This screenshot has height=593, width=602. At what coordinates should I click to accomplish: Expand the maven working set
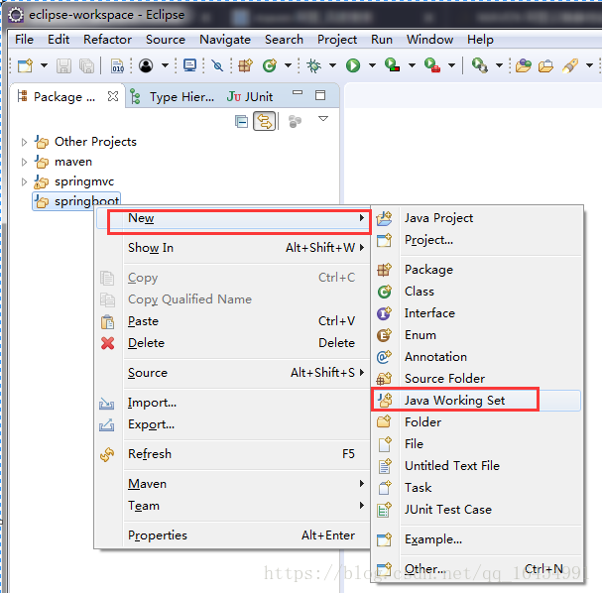24,162
